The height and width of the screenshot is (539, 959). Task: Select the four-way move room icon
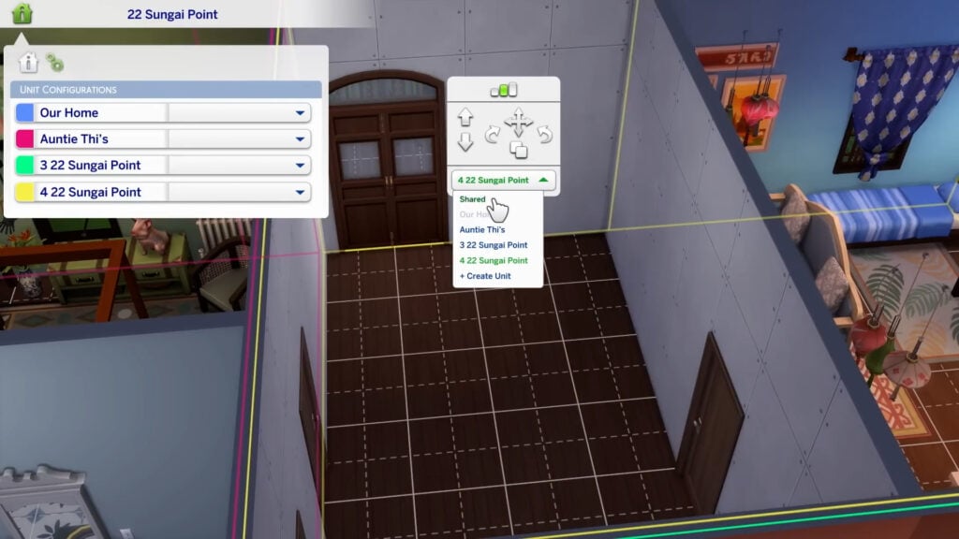[518, 121]
